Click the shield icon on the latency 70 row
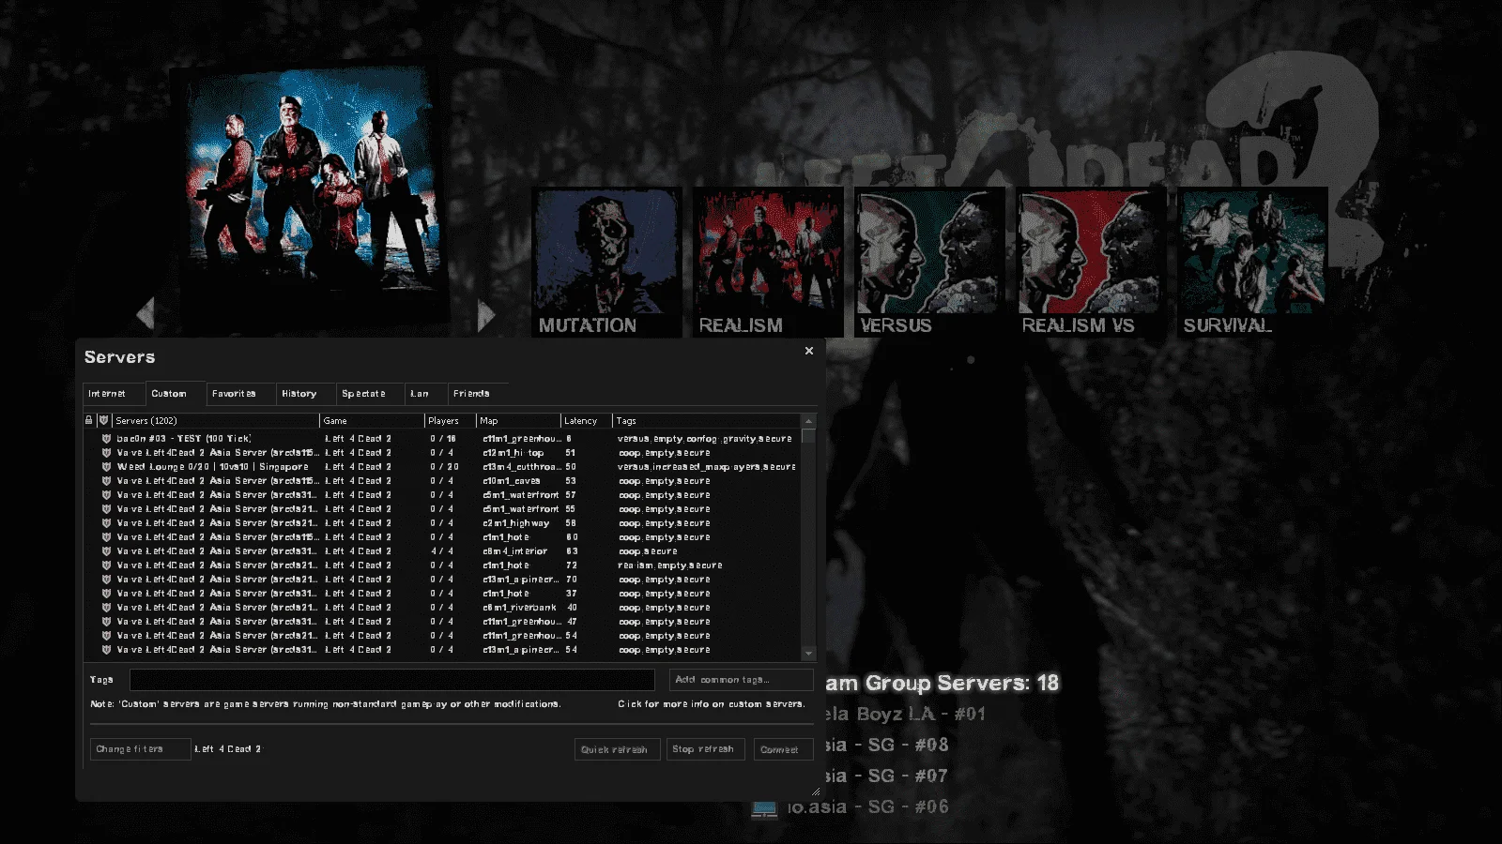The width and height of the screenshot is (1502, 844). tap(106, 580)
